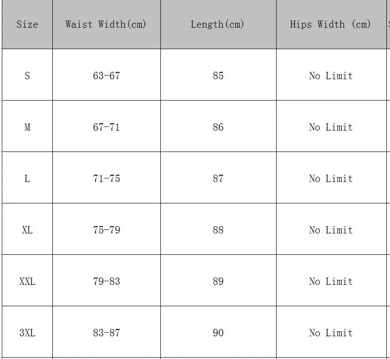
Task: Select the Size header cell
Action: (27, 25)
